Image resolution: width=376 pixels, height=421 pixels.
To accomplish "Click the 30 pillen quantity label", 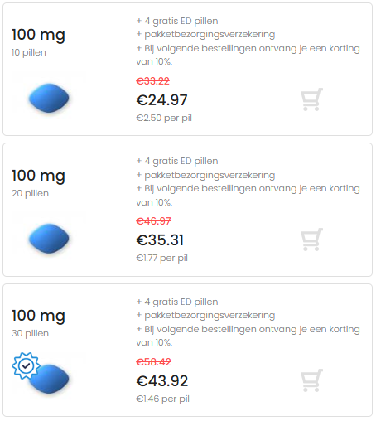I will coord(30,333).
